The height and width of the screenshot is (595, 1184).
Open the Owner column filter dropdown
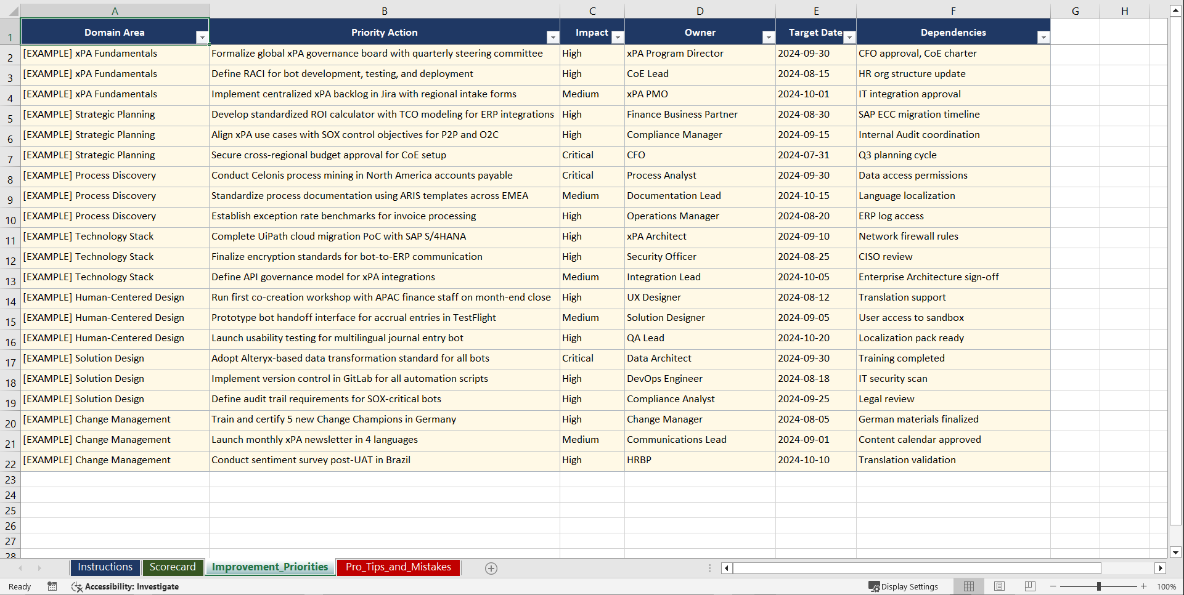769,37
